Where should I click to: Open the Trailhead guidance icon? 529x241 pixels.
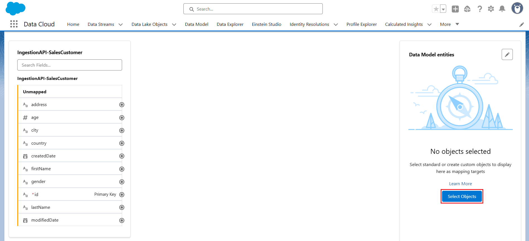[467, 9]
